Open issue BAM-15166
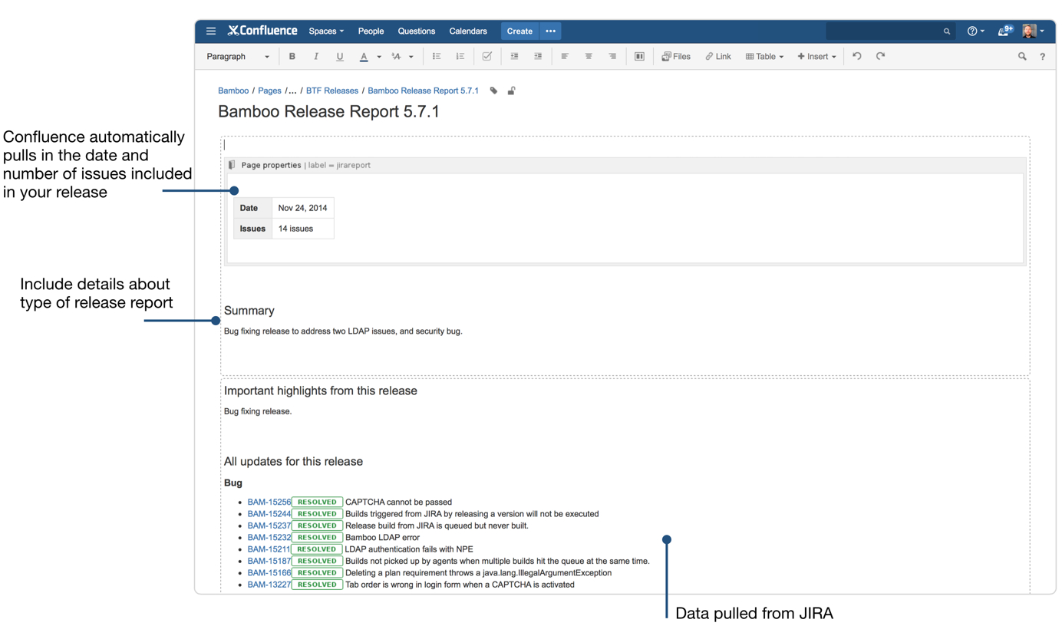Image resolution: width=1062 pixels, height=626 pixels. click(x=269, y=573)
